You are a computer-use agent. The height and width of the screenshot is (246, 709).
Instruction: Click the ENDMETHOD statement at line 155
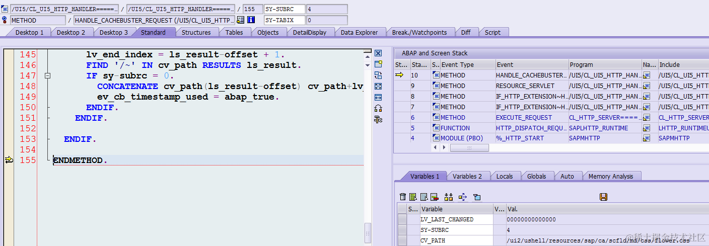(x=80, y=160)
